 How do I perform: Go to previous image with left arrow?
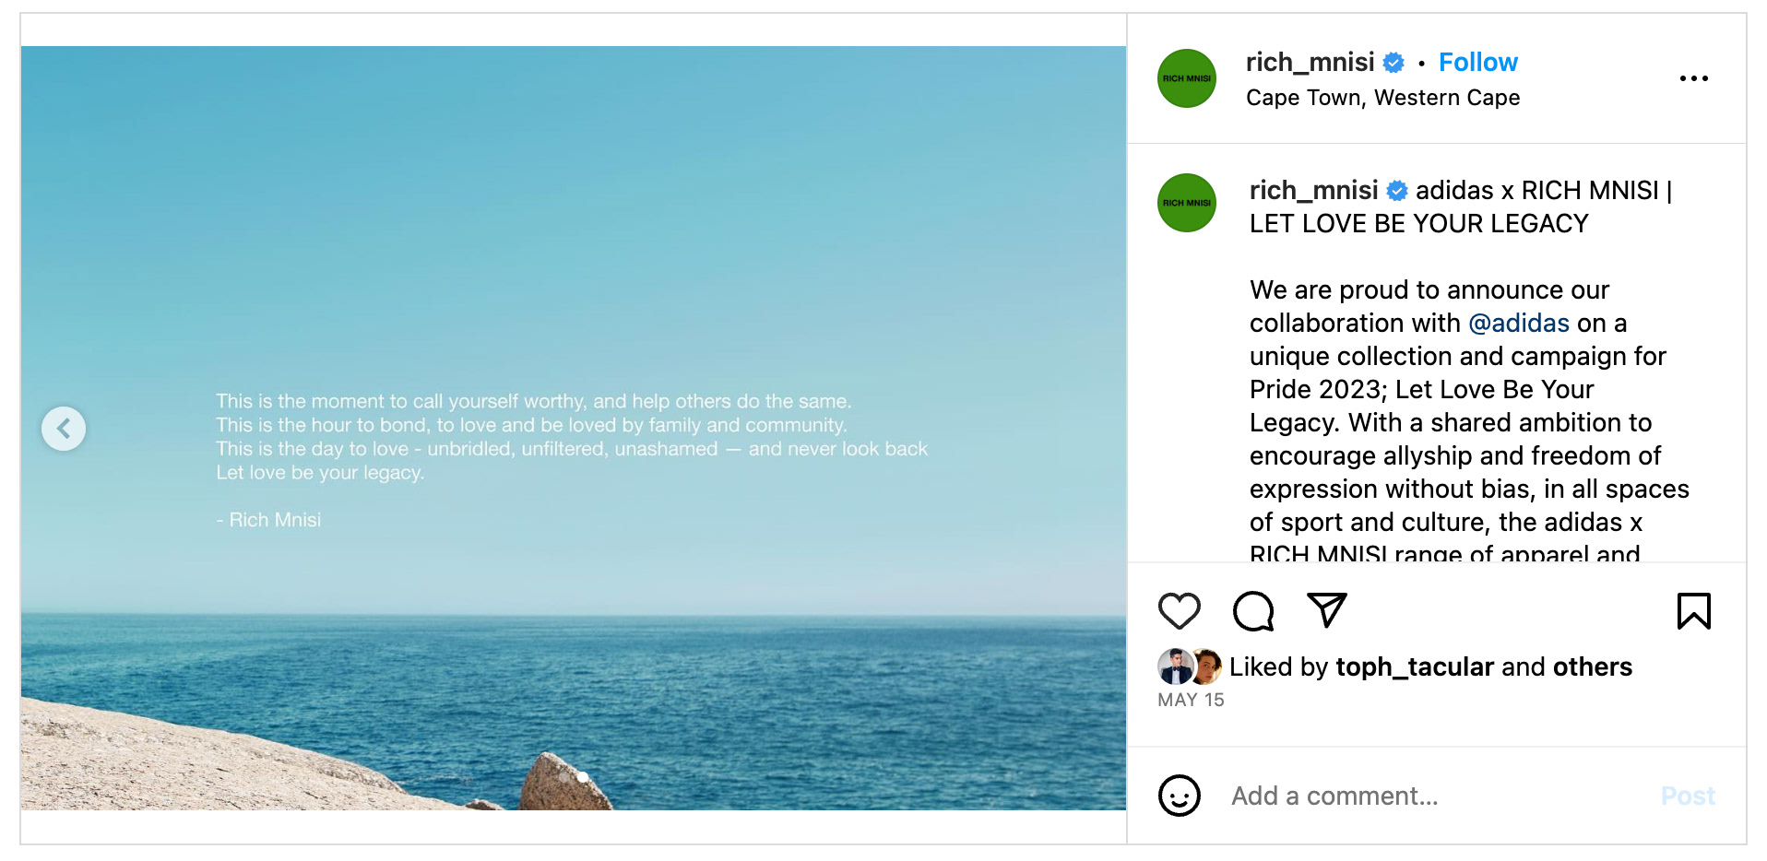pos(64,429)
